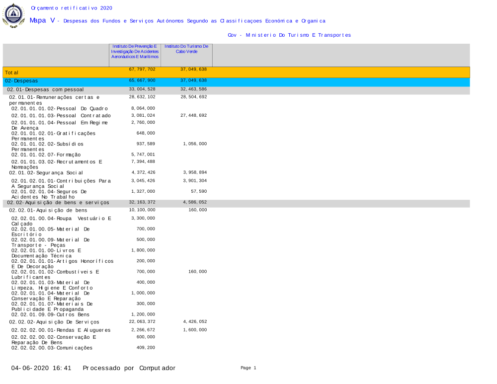The width and height of the screenshot is (497, 384).
Task: Click the 02.02.01-Aquisição de bens row label
Action: tap(48, 210)
